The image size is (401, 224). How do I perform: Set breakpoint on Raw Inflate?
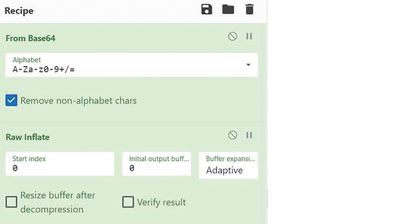click(249, 135)
